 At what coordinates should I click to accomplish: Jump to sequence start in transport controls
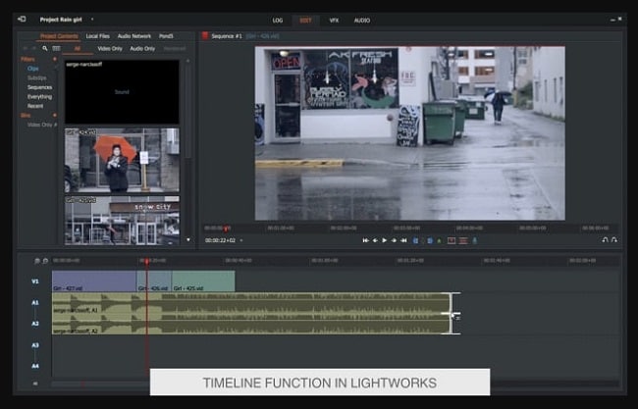[x=365, y=240]
